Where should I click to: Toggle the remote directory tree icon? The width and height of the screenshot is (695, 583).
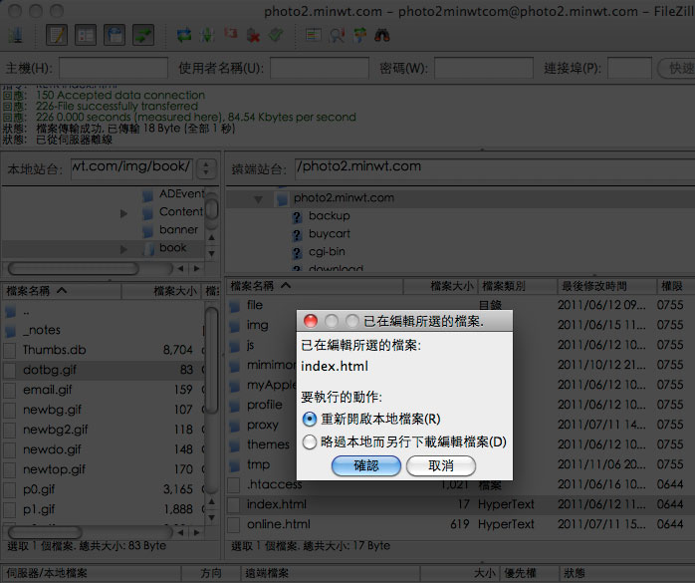coord(115,35)
